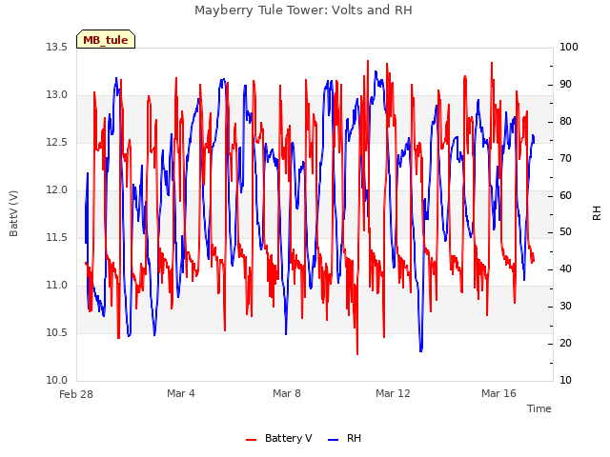Click the Mar 8 date tick
Screen dimensions: 610x457
point(287,393)
